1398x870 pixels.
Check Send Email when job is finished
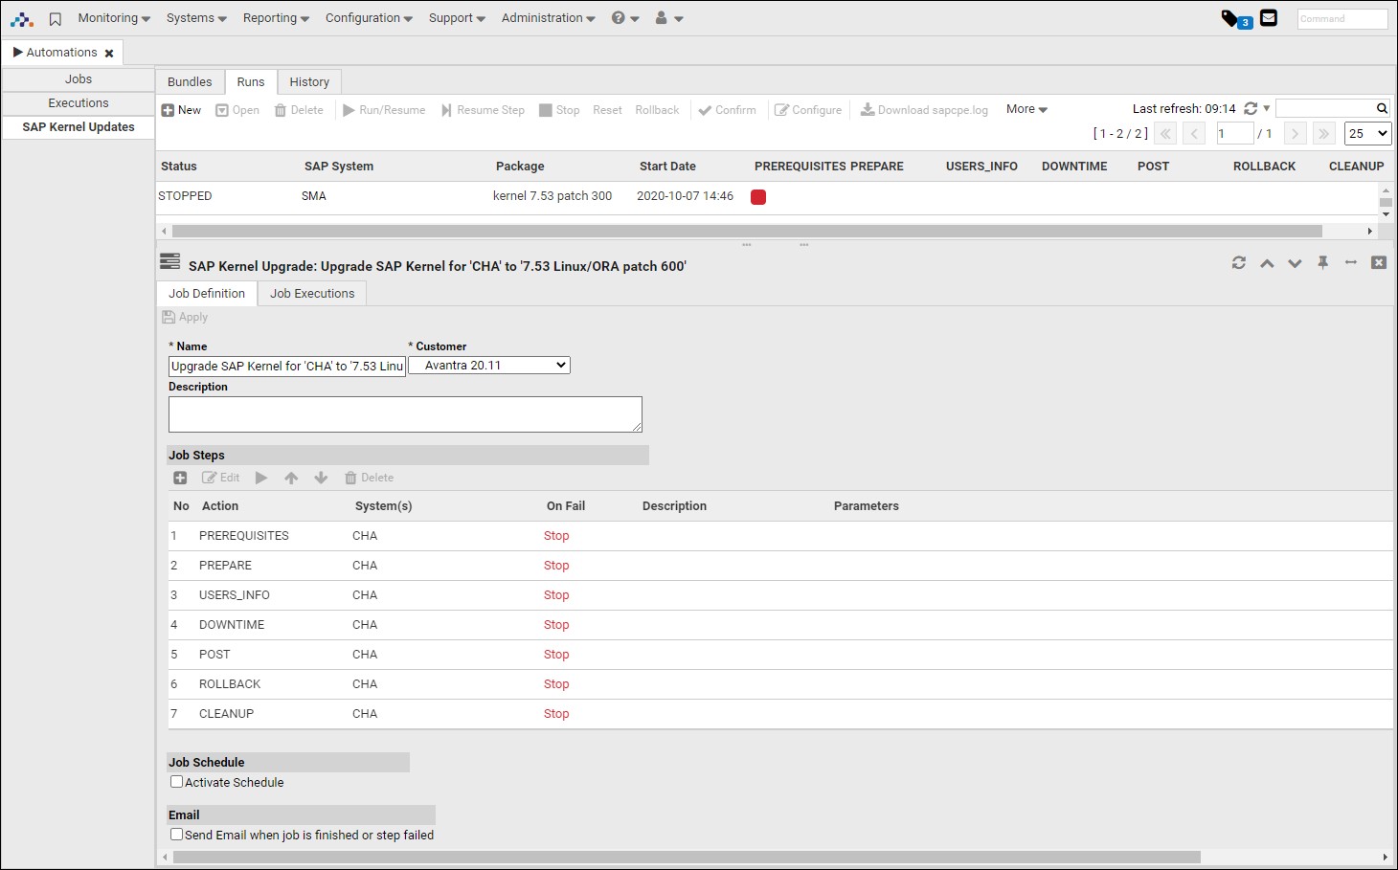(176, 834)
